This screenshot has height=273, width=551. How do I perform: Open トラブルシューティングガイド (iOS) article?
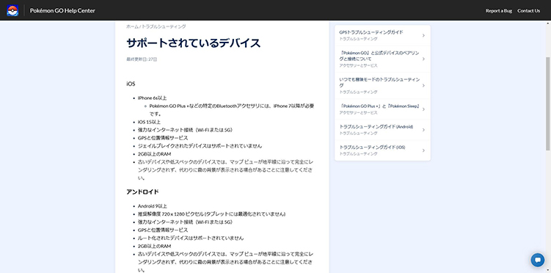point(372,148)
